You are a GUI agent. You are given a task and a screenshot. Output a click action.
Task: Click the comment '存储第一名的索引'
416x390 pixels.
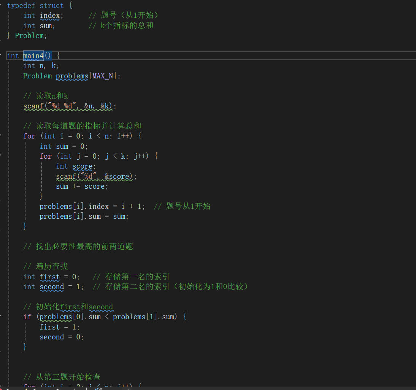[137, 276]
